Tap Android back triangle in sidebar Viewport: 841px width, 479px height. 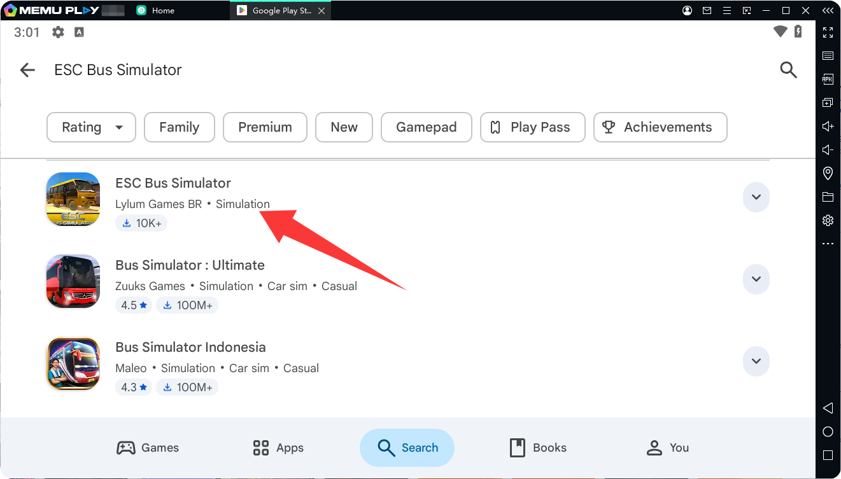click(x=828, y=408)
